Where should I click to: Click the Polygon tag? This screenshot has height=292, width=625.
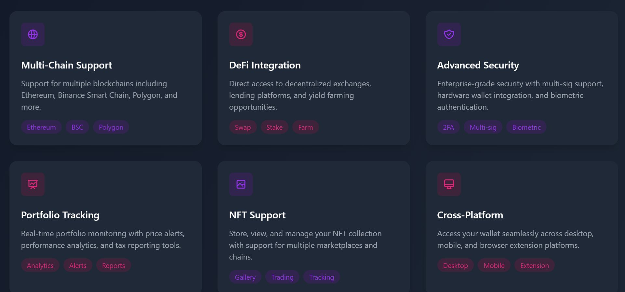tap(111, 127)
